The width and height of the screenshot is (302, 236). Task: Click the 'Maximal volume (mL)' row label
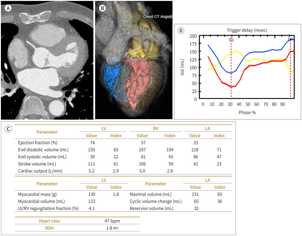[150, 194]
